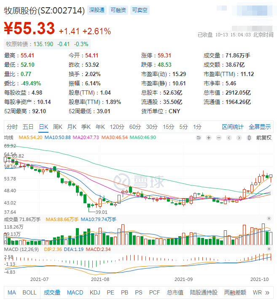277x300 pixels.
Task: Select the 周K chart tab
Action: pyautogui.click(x=58, y=127)
